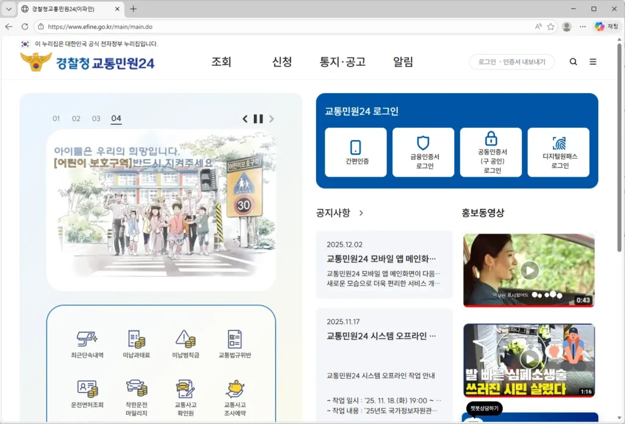Screen dimensions: 625x424
Task: Open the 교통사고 확인원 icon
Action: 186,394
